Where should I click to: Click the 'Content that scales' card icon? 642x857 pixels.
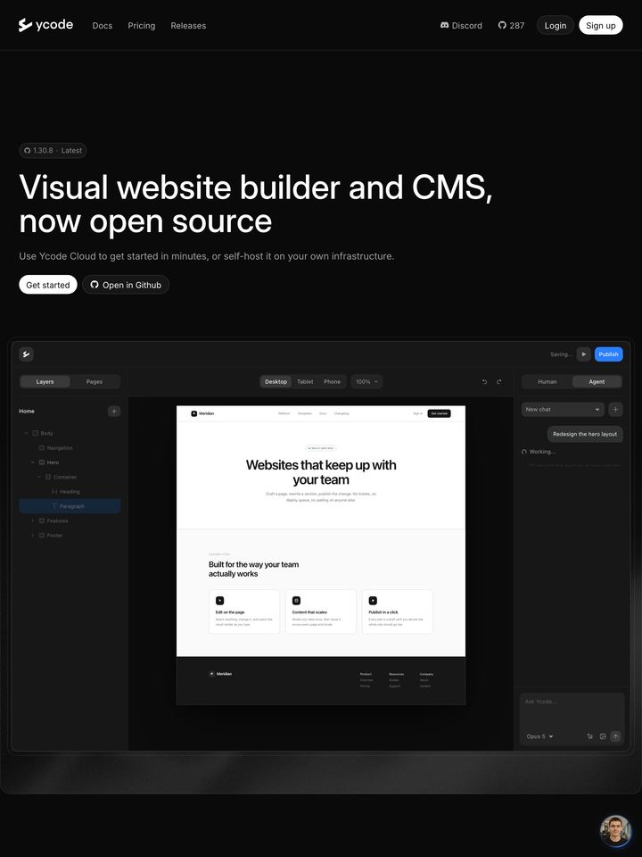click(x=296, y=601)
